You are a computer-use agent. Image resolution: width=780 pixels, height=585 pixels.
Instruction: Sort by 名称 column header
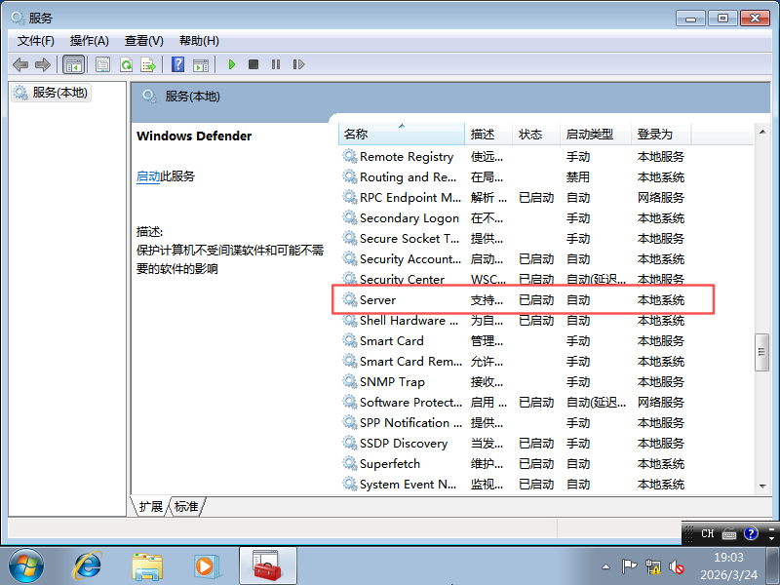coord(402,135)
